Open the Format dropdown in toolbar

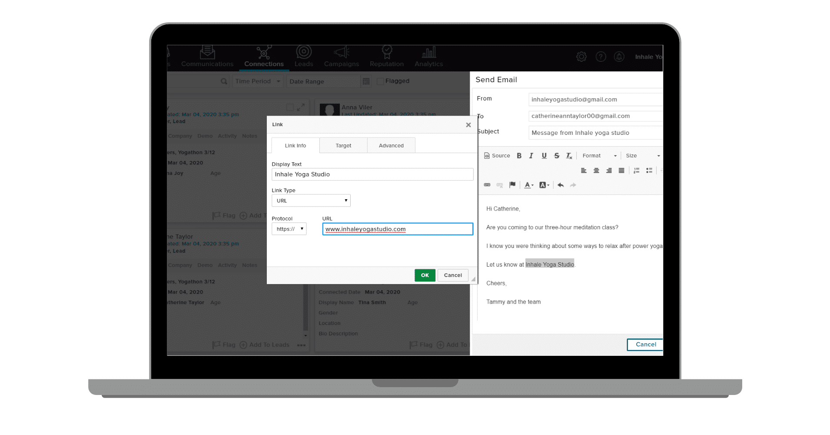[599, 156]
